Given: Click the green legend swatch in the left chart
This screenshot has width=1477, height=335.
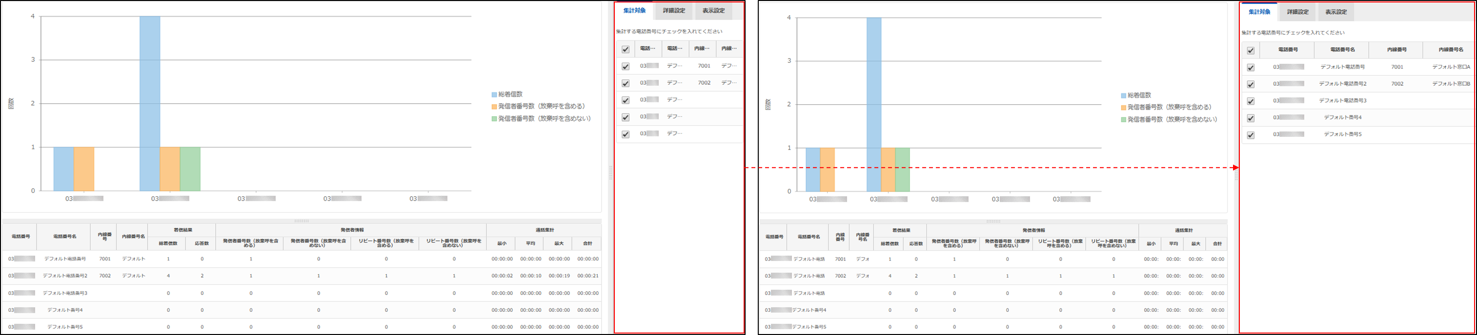Looking at the screenshot, I should click(494, 119).
